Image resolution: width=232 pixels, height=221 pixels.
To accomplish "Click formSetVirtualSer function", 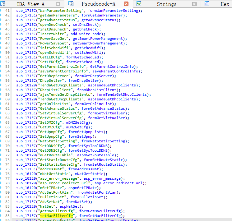I will pyautogui.click(x=107, y=113).
